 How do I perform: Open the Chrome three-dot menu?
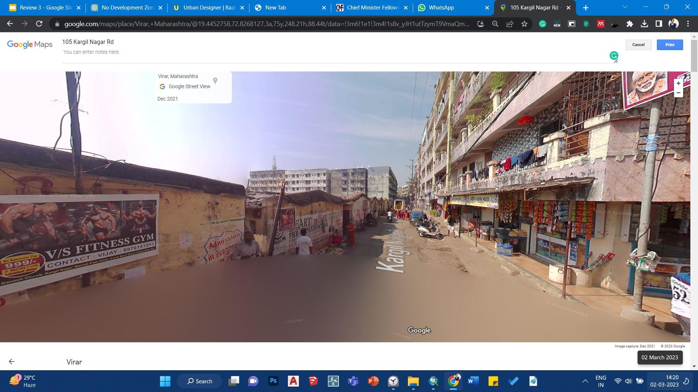click(688, 24)
